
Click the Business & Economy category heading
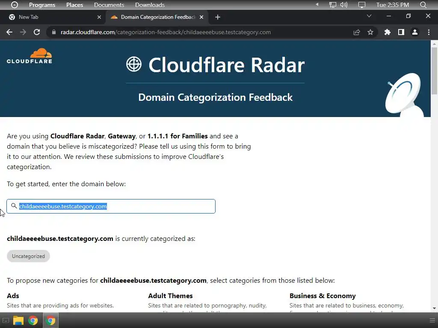pos(323,296)
